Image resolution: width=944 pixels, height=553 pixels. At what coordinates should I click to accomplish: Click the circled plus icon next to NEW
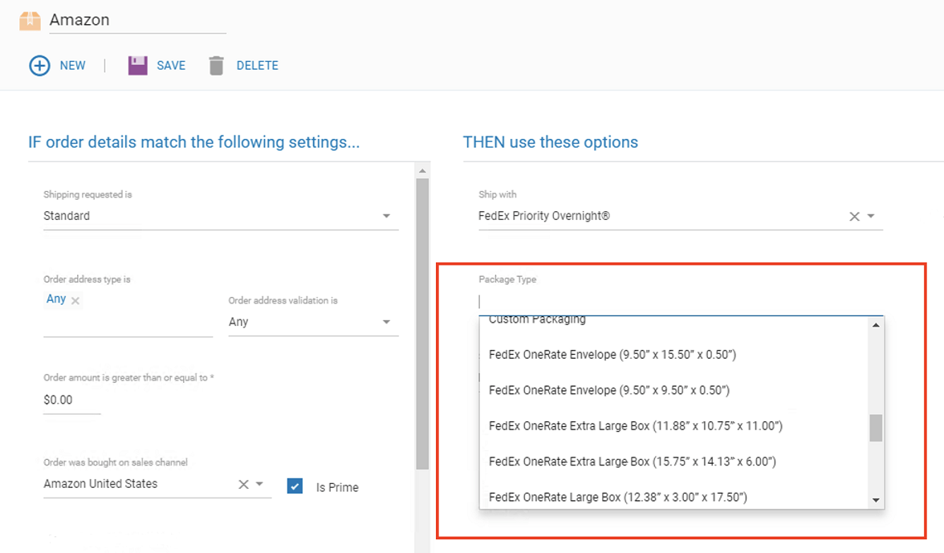[39, 65]
